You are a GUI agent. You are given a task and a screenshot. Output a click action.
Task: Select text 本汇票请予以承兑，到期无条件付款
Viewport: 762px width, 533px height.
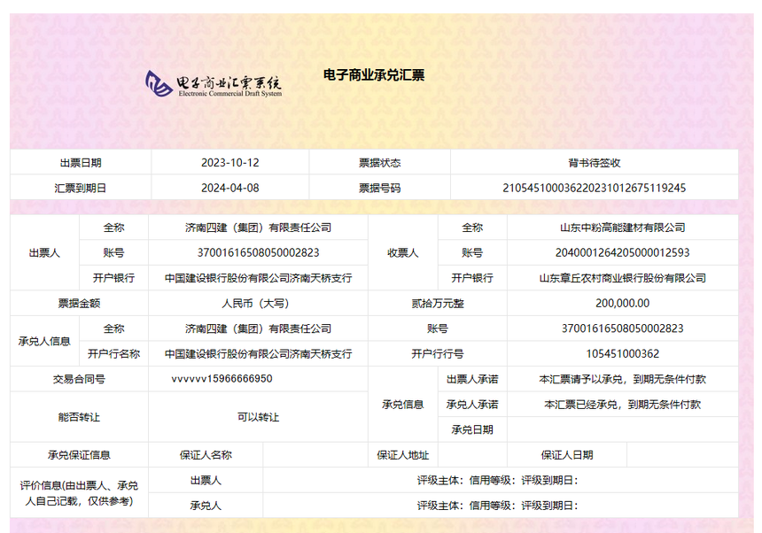coord(623,379)
